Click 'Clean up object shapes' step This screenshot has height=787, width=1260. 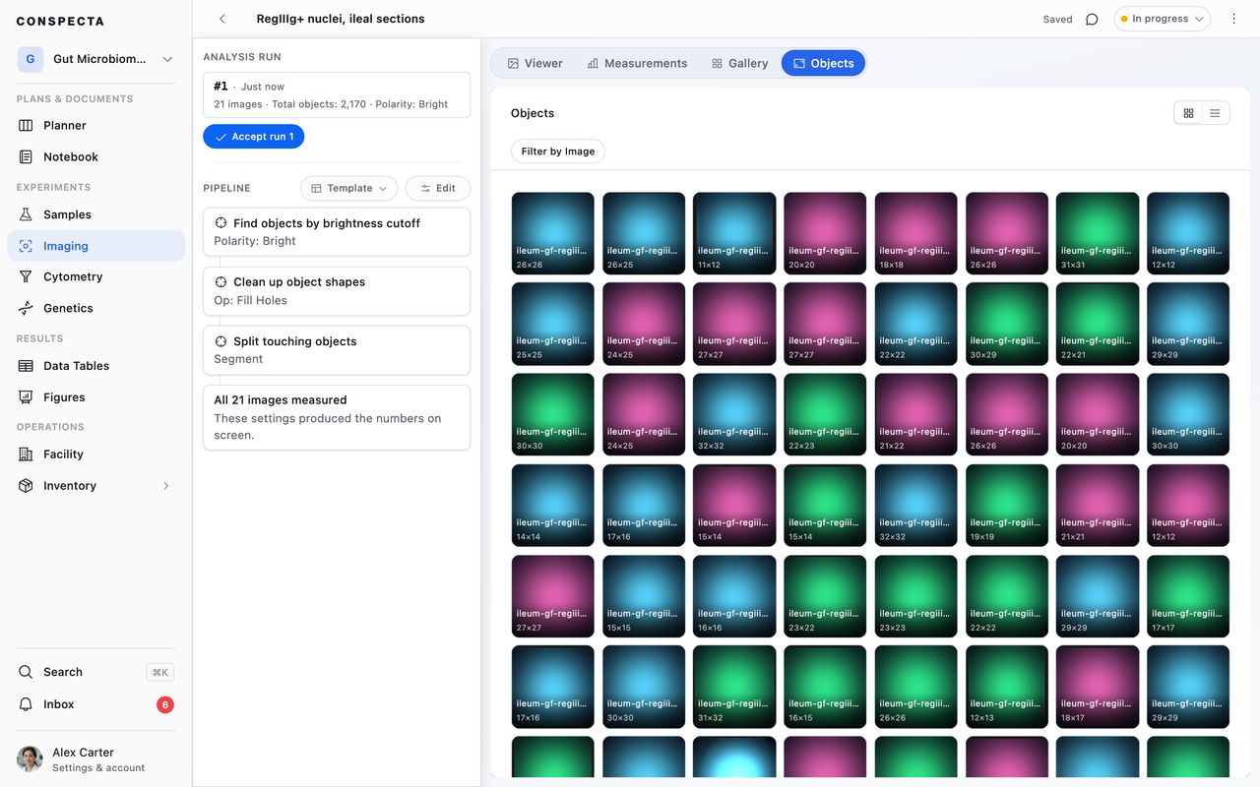pos(337,291)
